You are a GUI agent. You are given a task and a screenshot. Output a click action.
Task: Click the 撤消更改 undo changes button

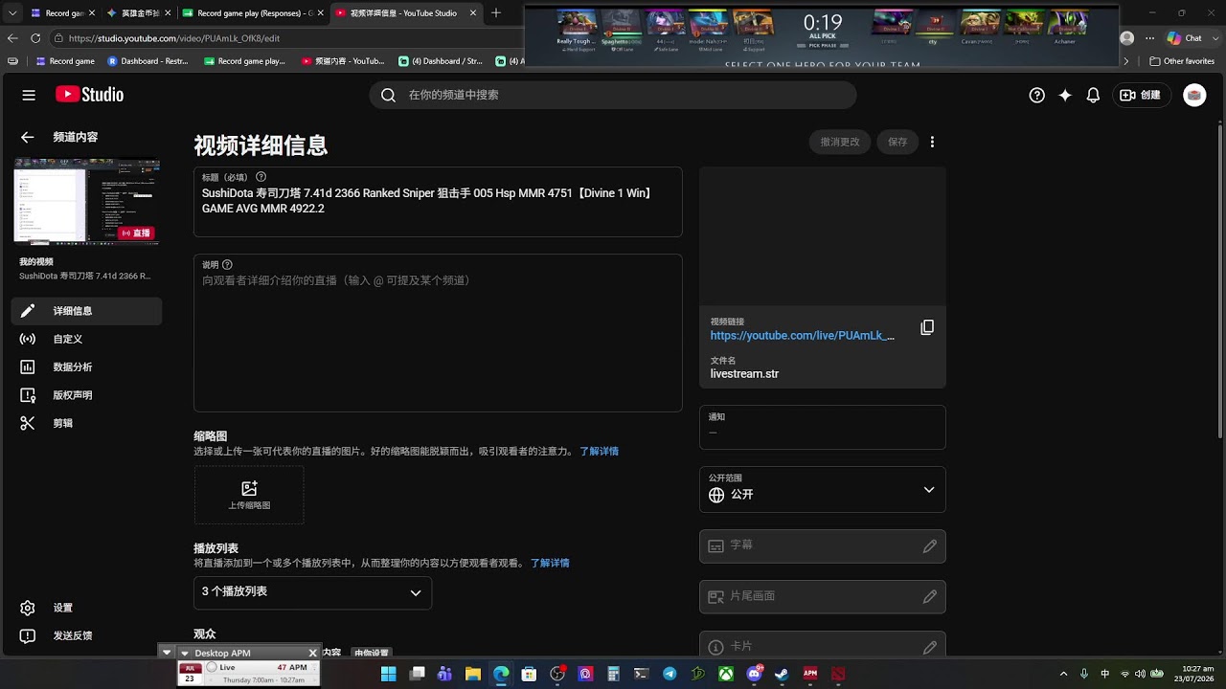840,142
